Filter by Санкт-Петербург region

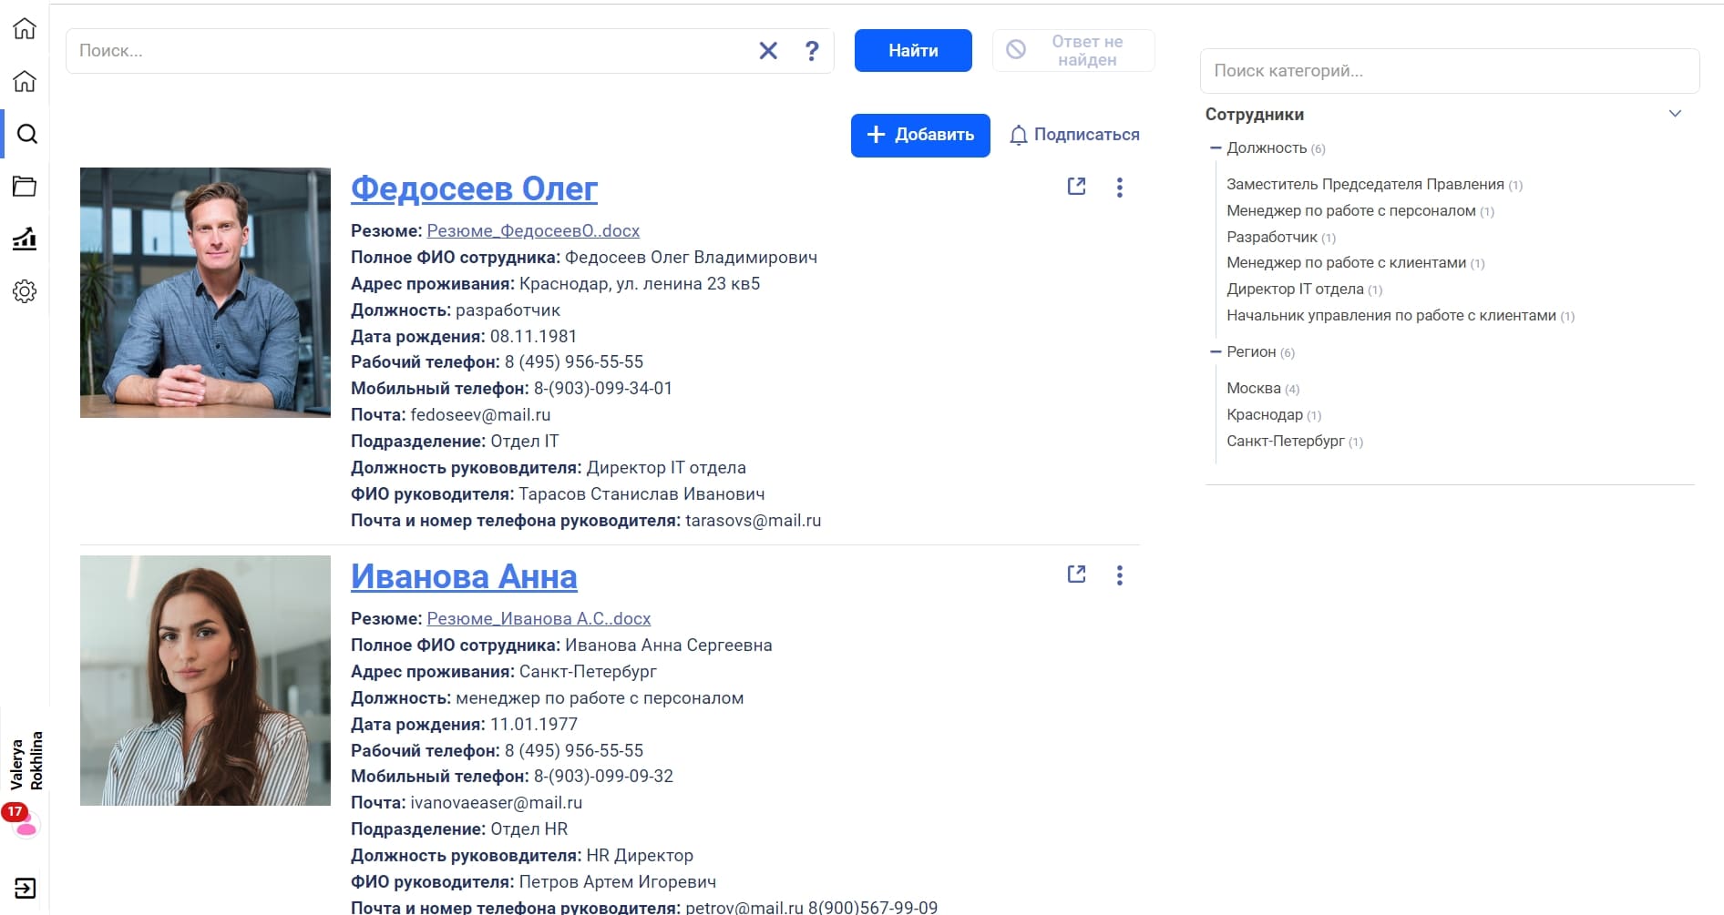(1285, 442)
